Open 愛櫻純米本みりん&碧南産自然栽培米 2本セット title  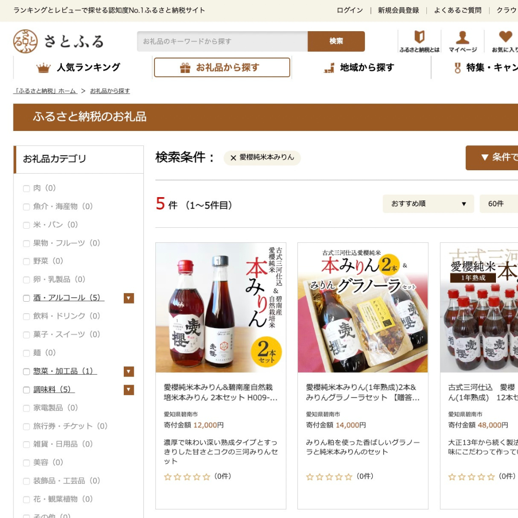pyautogui.click(x=221, y=392)
